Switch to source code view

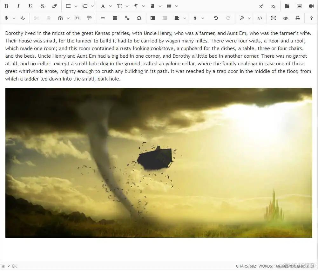(260, 18)
